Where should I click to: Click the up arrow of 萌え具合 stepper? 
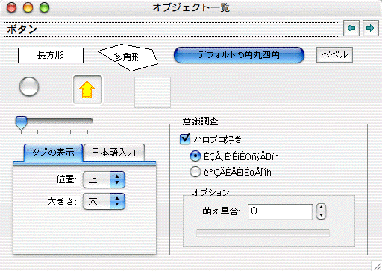pyautogui.click(x=321, y=208)
